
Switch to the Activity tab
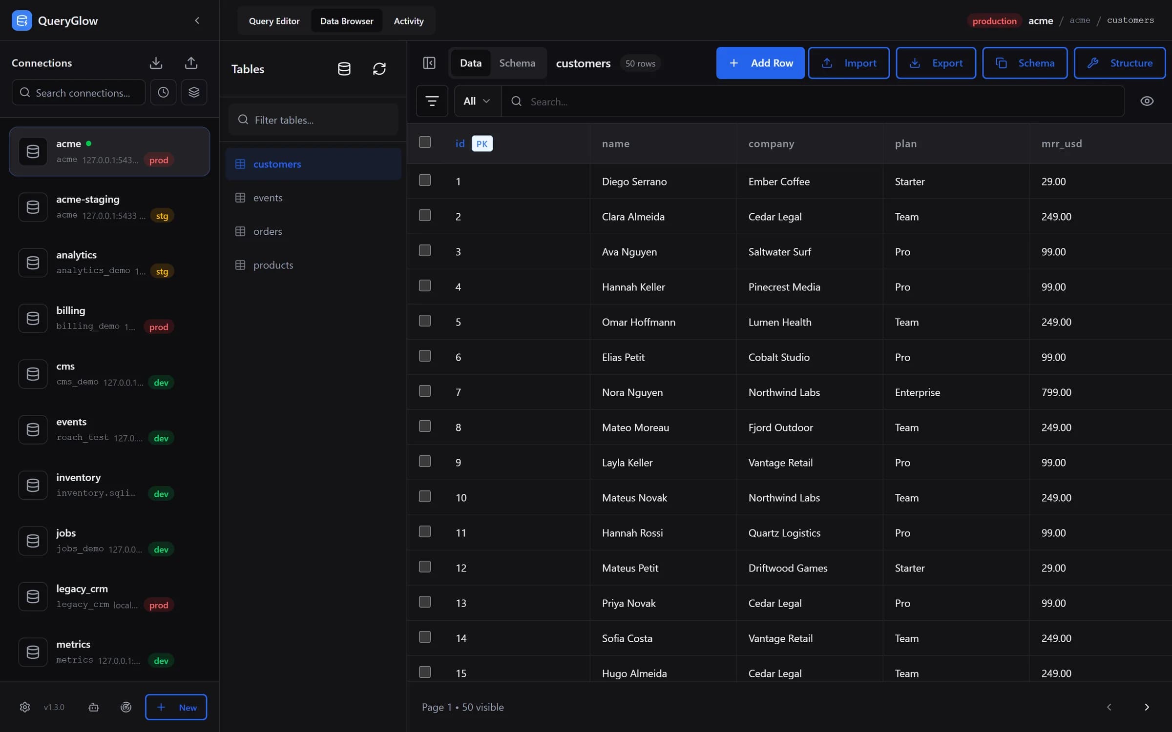[x=409, y=21]
